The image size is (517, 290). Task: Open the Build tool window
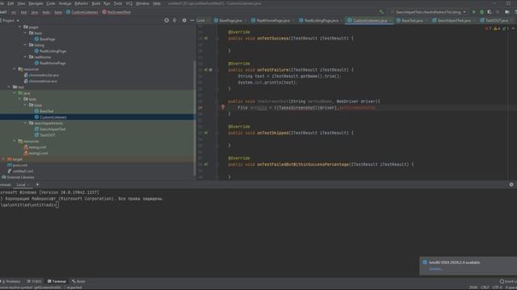point(78,281)
